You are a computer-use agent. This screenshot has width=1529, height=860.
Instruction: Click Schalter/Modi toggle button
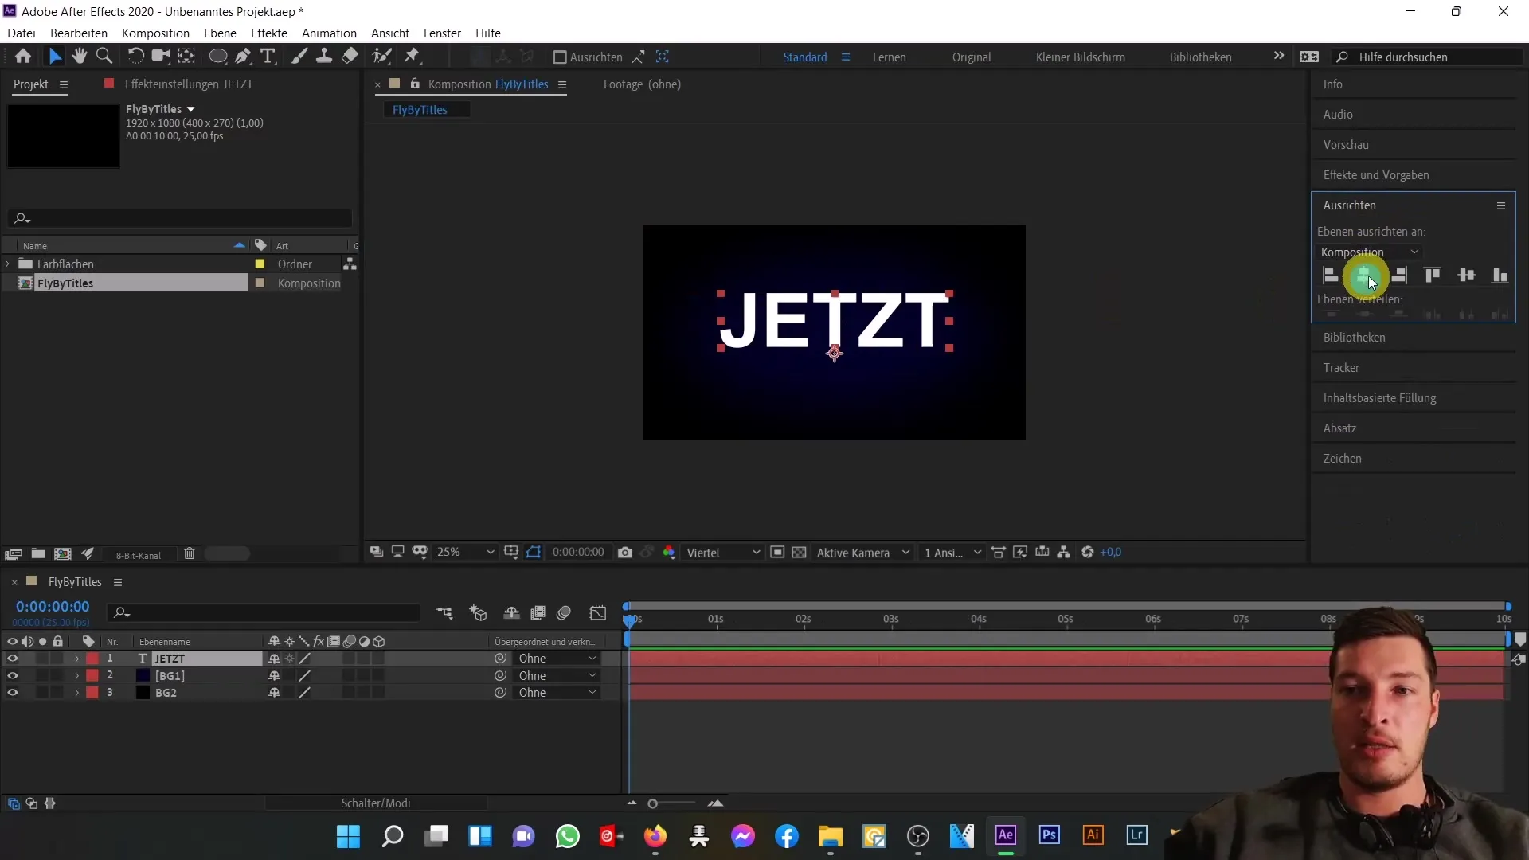coord(376,803)
